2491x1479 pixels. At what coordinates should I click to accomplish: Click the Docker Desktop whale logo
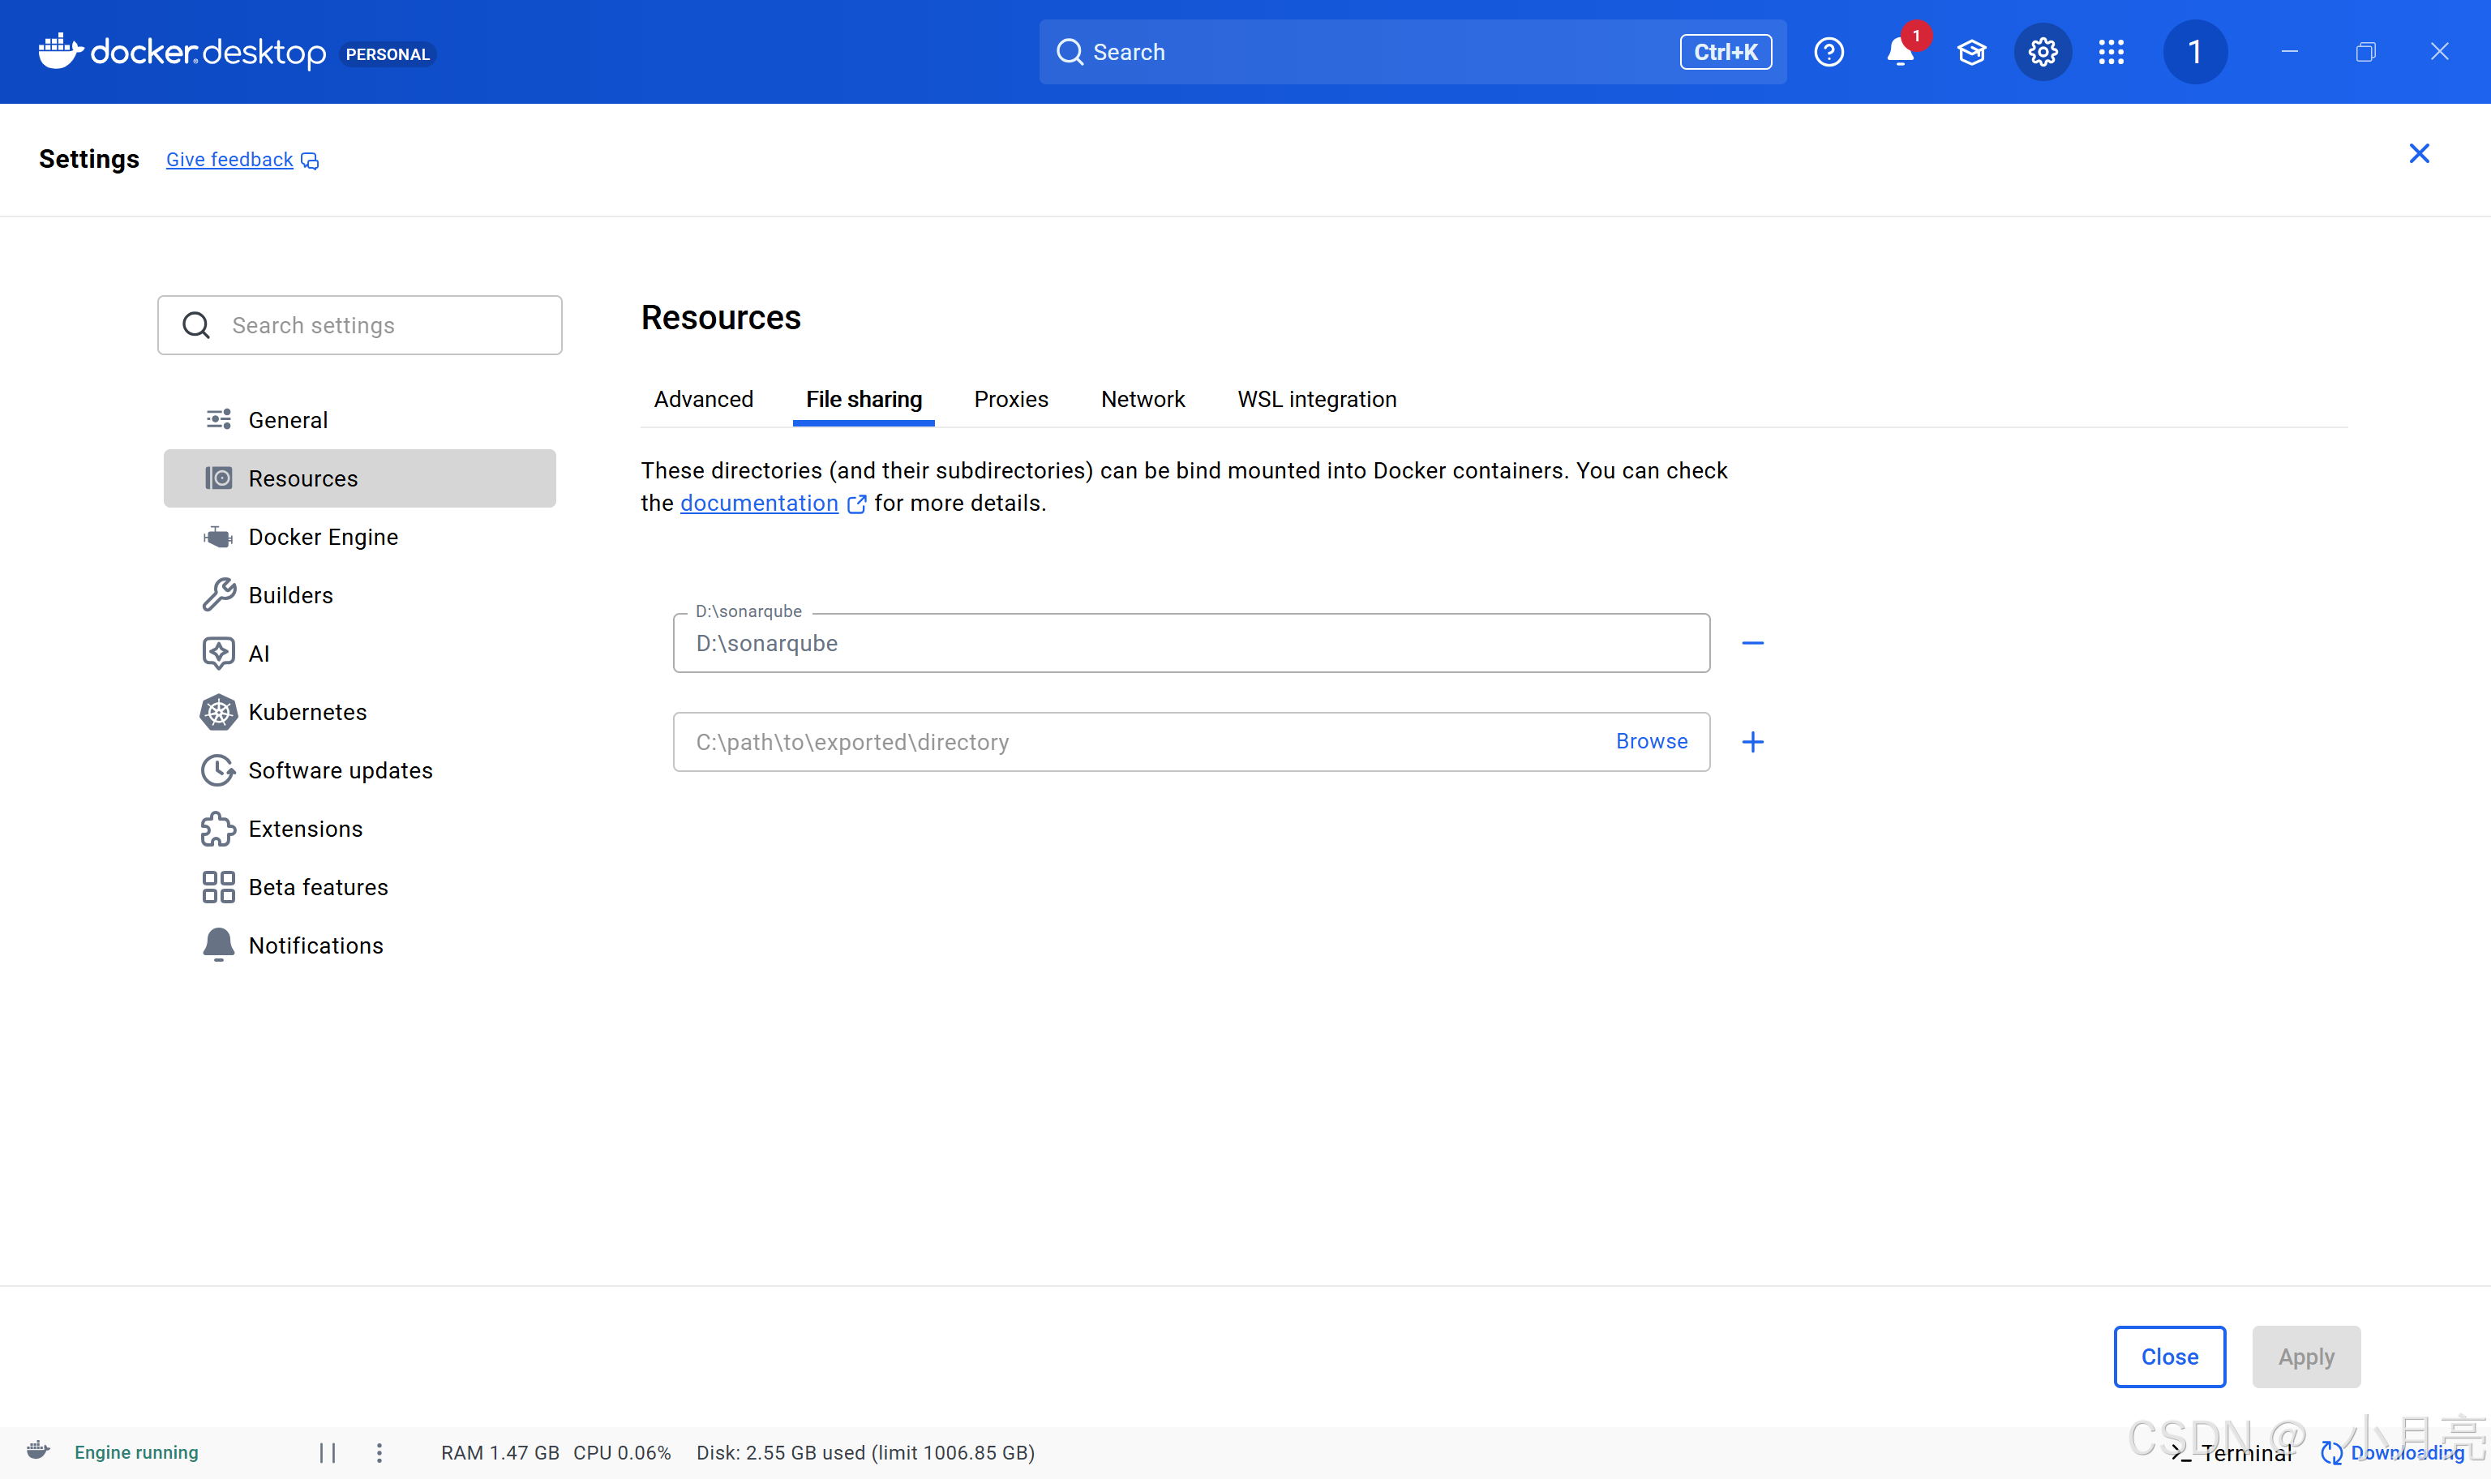(61, 51)
